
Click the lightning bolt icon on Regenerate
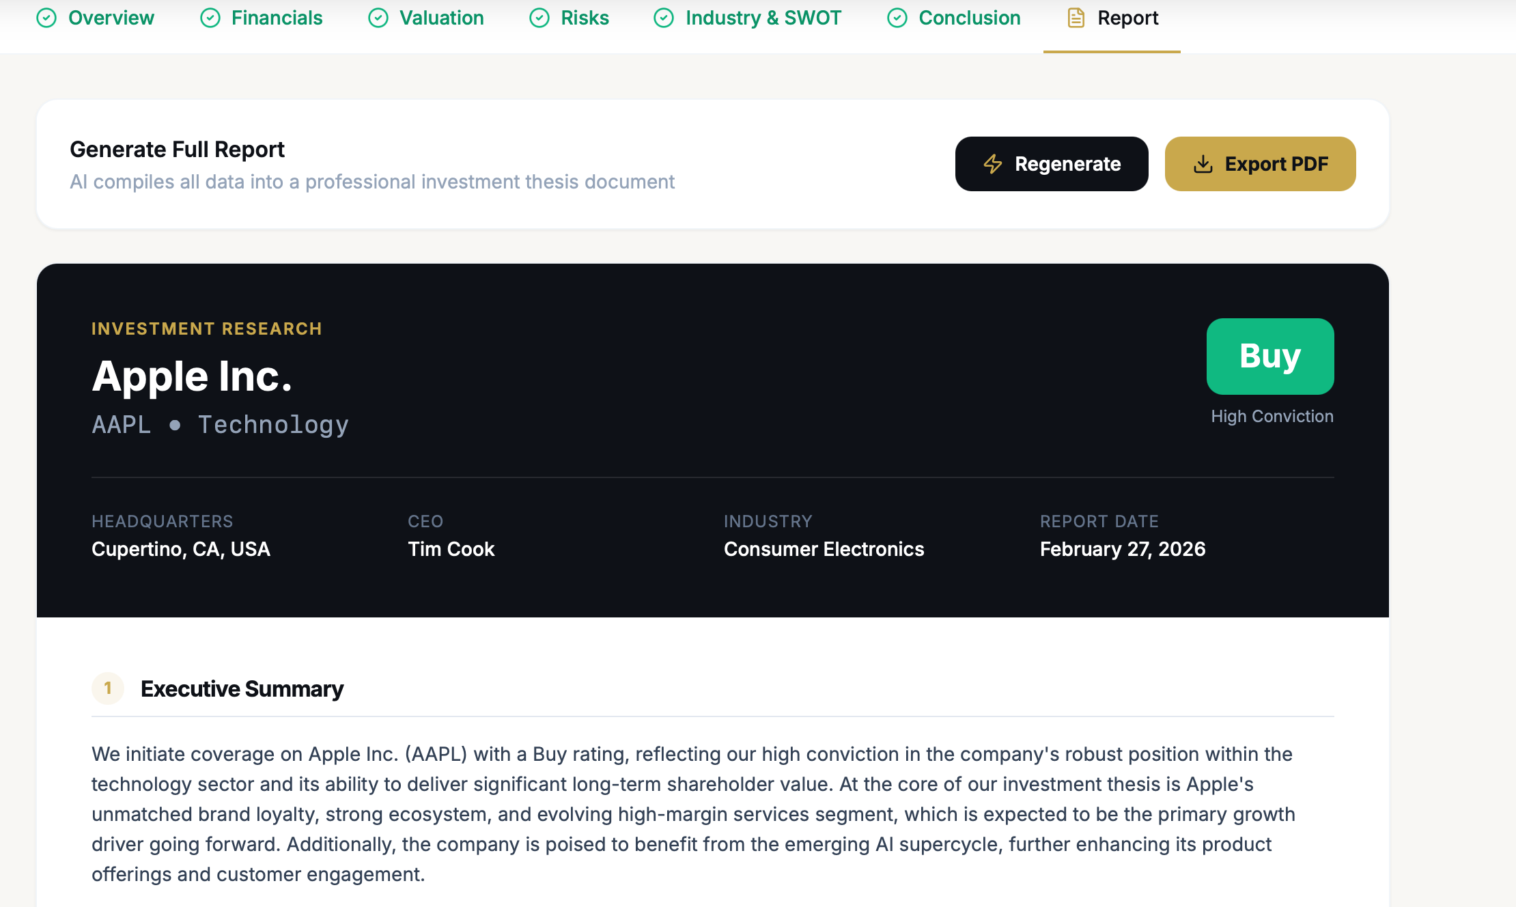click(x=993, y=164)
